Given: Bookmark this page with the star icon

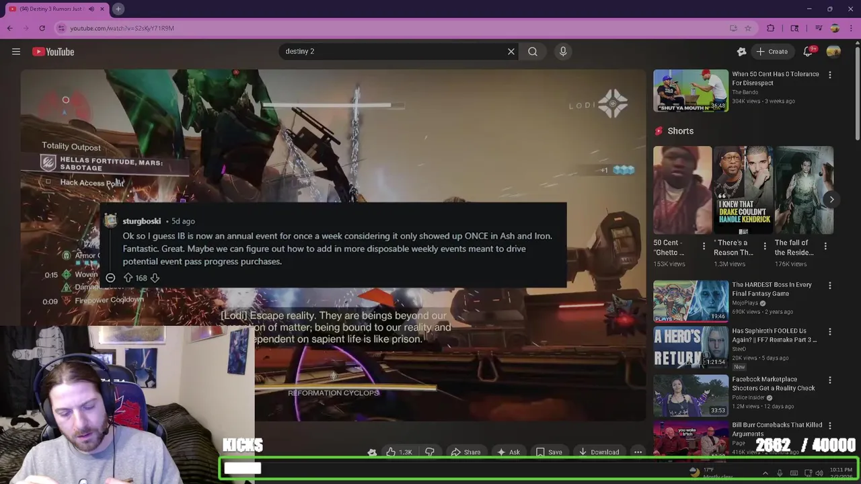Looking at the screenshot, I should coord(747,28).
